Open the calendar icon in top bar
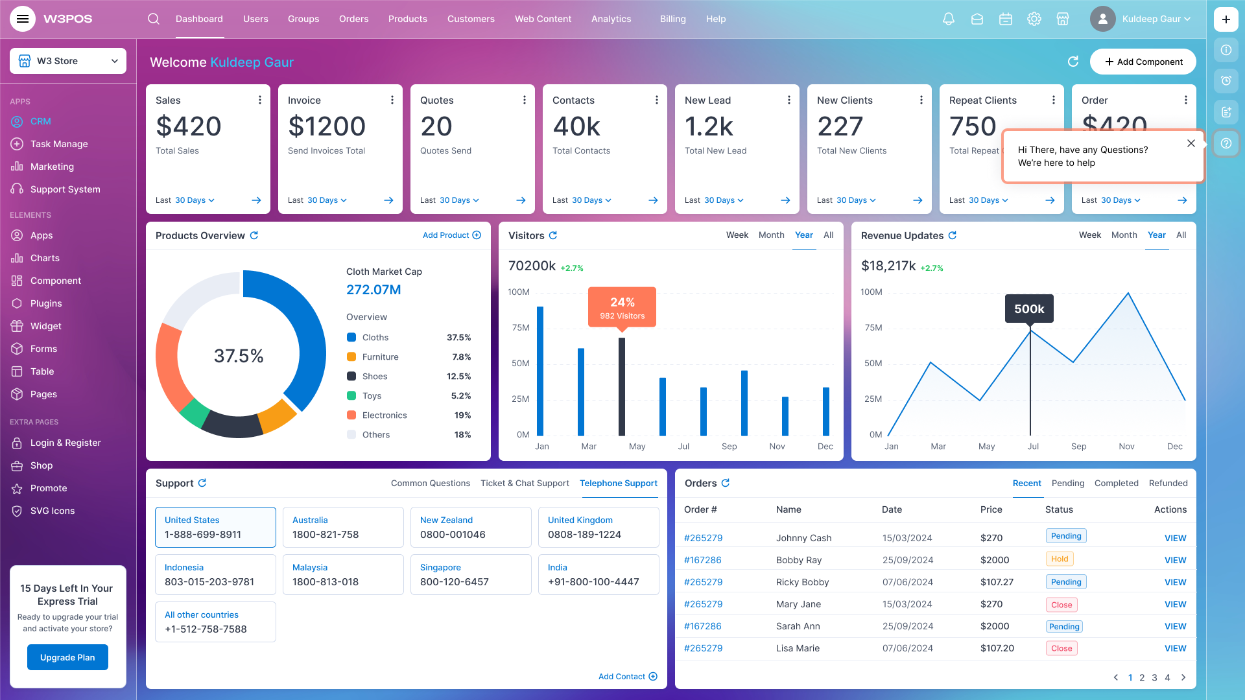Viewport: 1245px width, 700px height. coord(1006,19)
